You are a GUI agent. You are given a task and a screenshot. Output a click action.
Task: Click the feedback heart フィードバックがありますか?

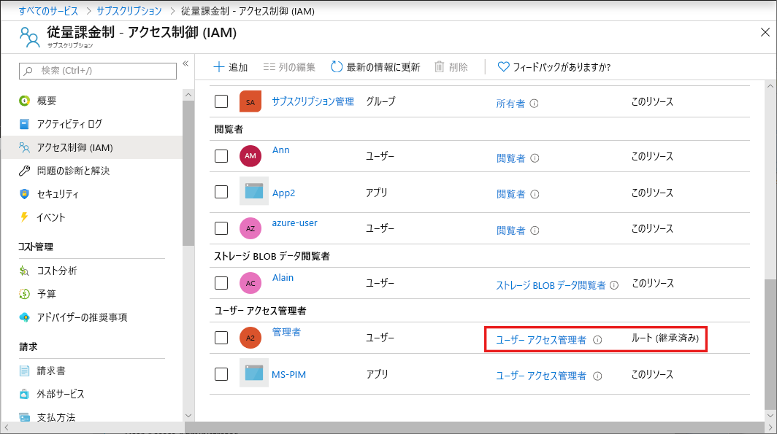pos(554,67)
